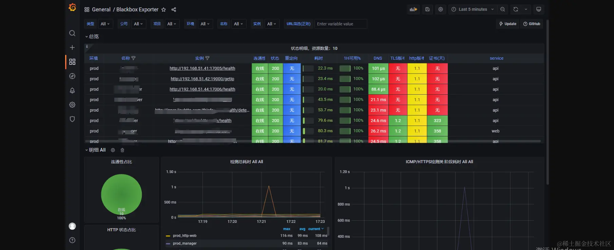Open the Help question mark icon
This screenshot has width=614, height=250.
click(72, 240)
